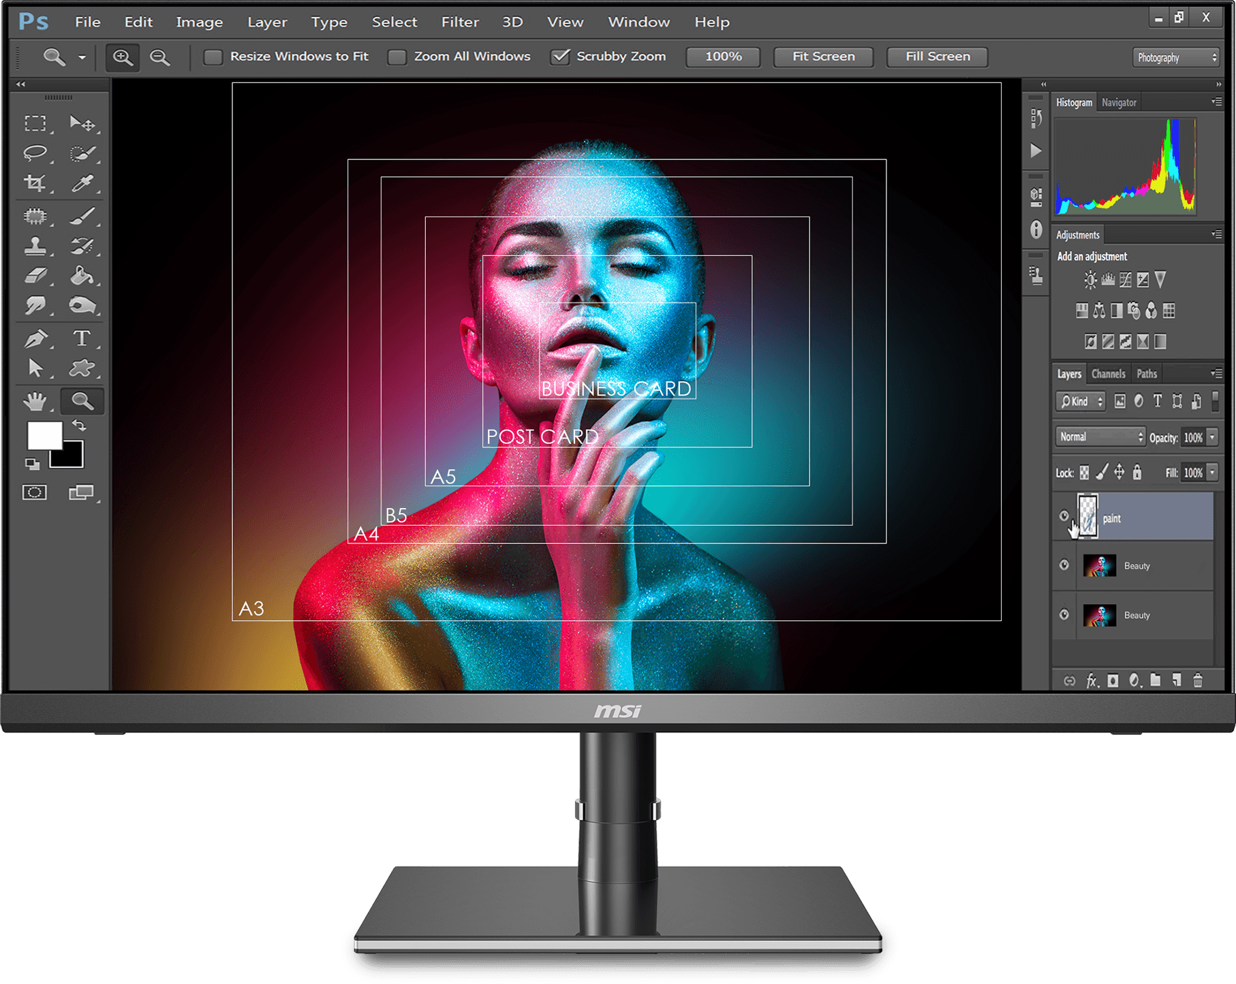The image size is (1236, 984).
Task: Check the Zoom All Windows checkbox
Action: tap(397, 57)
